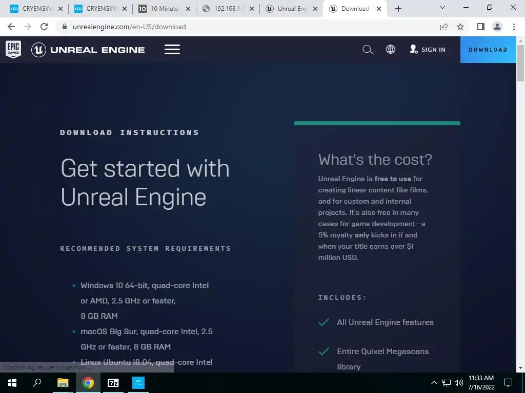Open the Windows Start menu

point(12,383)
